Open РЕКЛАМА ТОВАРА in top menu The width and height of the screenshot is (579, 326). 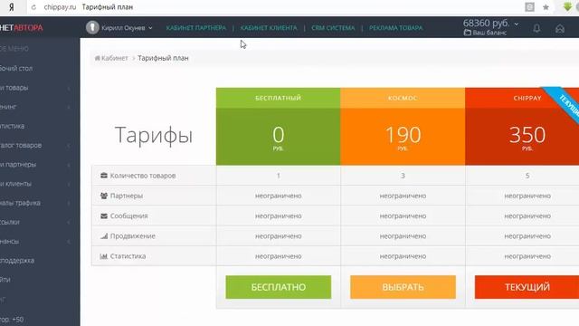point(396,28)
